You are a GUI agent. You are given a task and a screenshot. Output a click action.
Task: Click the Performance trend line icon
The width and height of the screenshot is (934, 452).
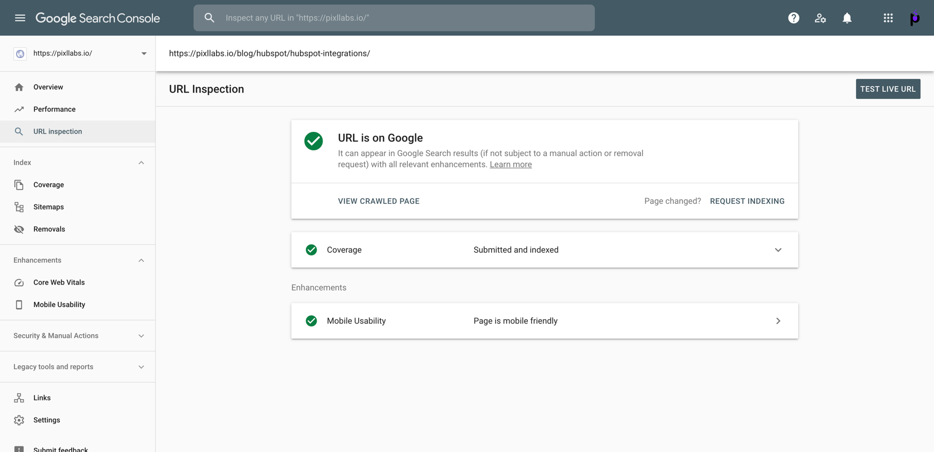click(x=19, y=109)
